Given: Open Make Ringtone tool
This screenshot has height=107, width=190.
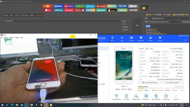Looking at the screenshot, I should tap(136, 97).
